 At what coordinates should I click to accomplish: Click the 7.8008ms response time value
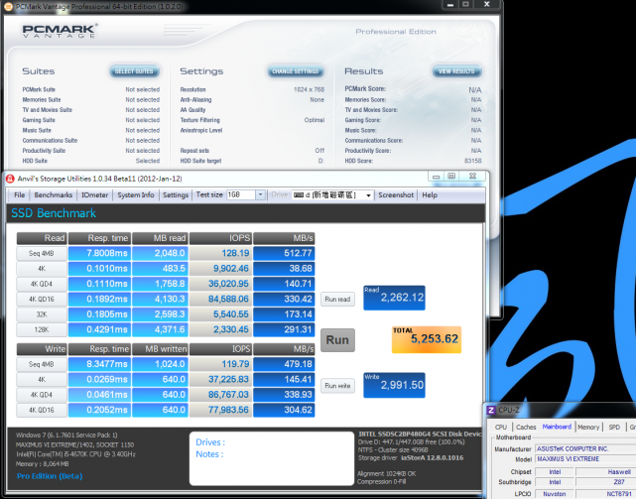click(x=99, y=254)
